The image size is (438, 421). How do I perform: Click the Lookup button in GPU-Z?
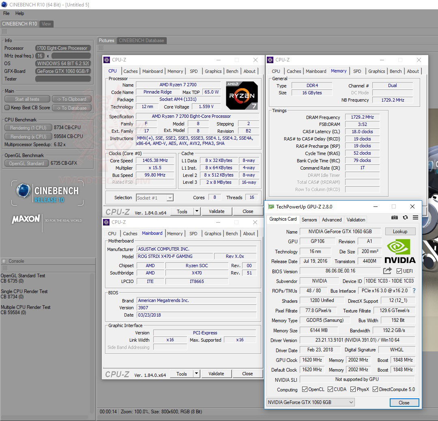(400, 231)
